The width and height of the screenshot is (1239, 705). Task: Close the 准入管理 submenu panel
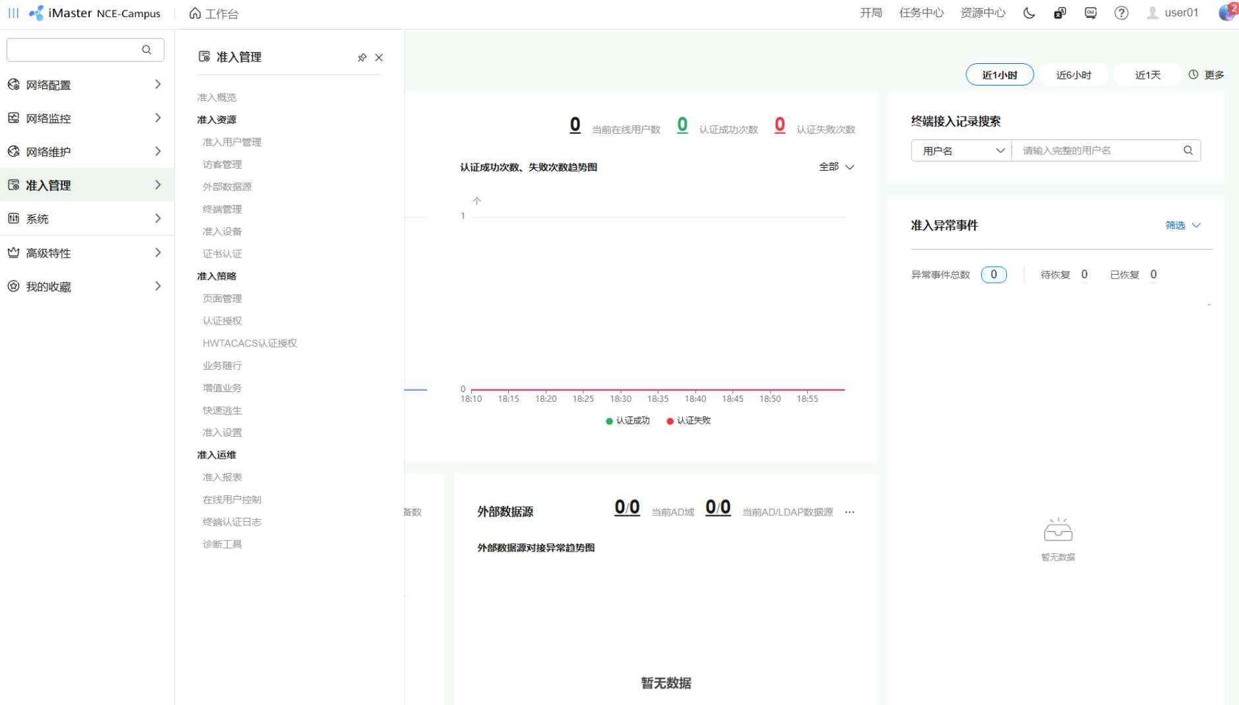click(x=379, y=58)
